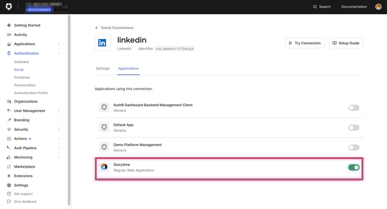Enable Auth0 Dashboard Backend Management Client toggle
Screen dimensions: 387x209
tap(354, 108)
